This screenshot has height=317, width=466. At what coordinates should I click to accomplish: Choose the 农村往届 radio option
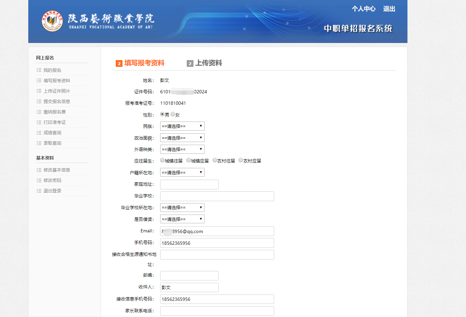pos(215,160)
